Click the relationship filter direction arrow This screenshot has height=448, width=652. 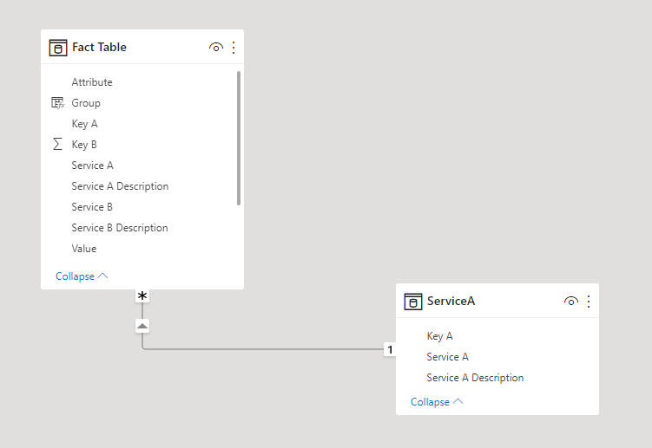(x=142, y=326)
